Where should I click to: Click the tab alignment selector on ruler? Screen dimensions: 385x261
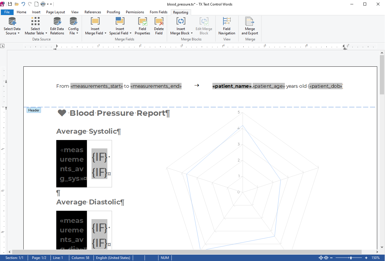click(x=2, y=46)
